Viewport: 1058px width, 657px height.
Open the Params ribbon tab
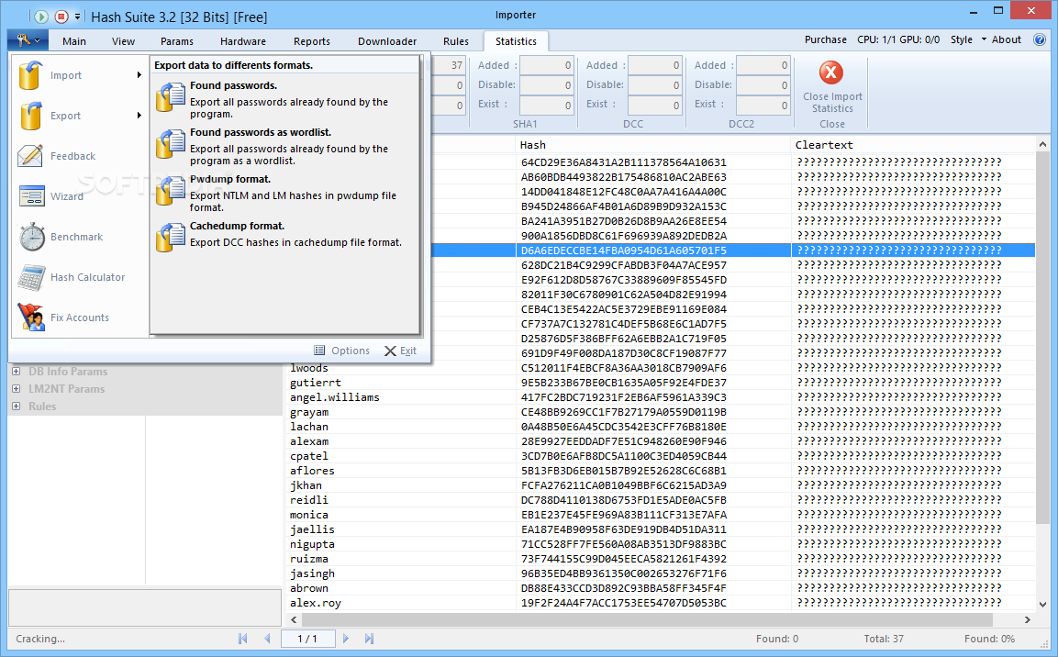(177, 41)
